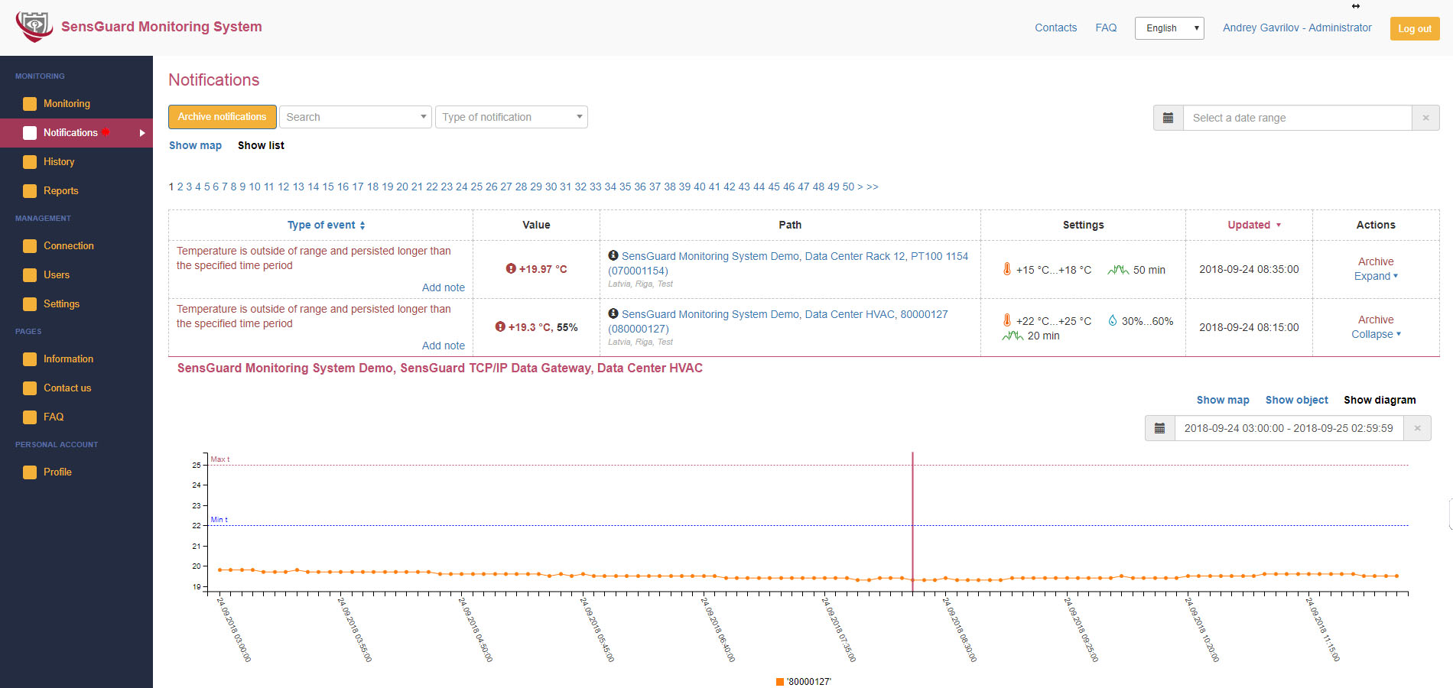The width and height of the screenshot is (1453, 688).
Task: Click the thermometer icon in the +15…+18 °C settings
Action: (x=1007, y=269)
